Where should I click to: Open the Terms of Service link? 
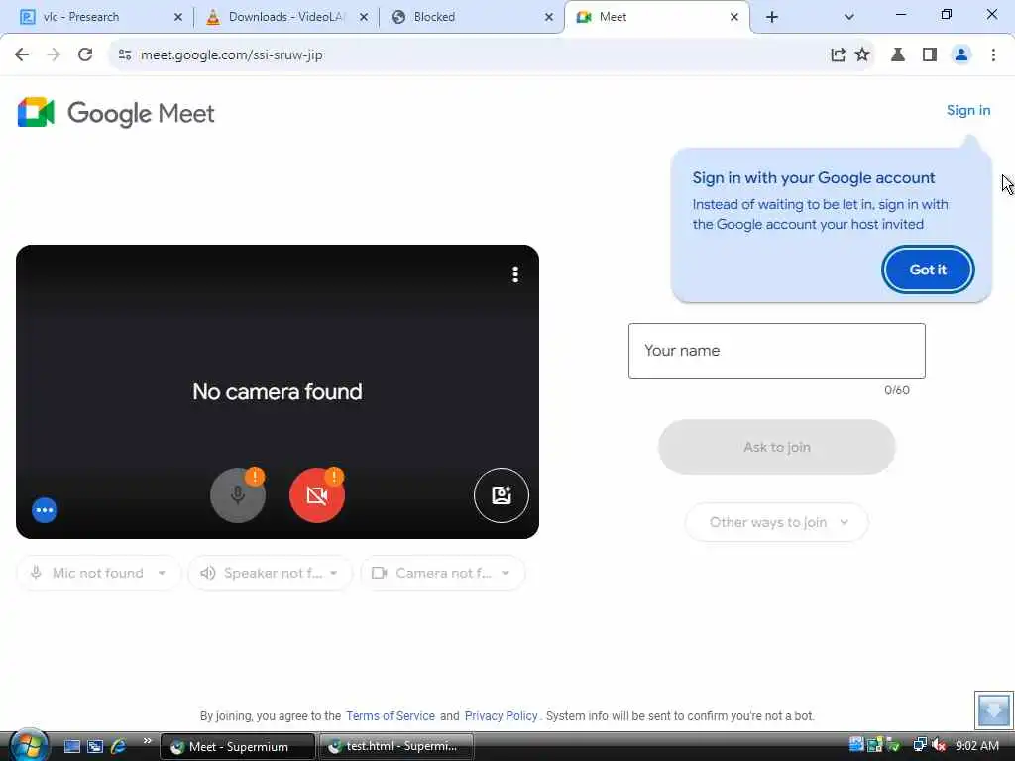click(x=391, y=715)
